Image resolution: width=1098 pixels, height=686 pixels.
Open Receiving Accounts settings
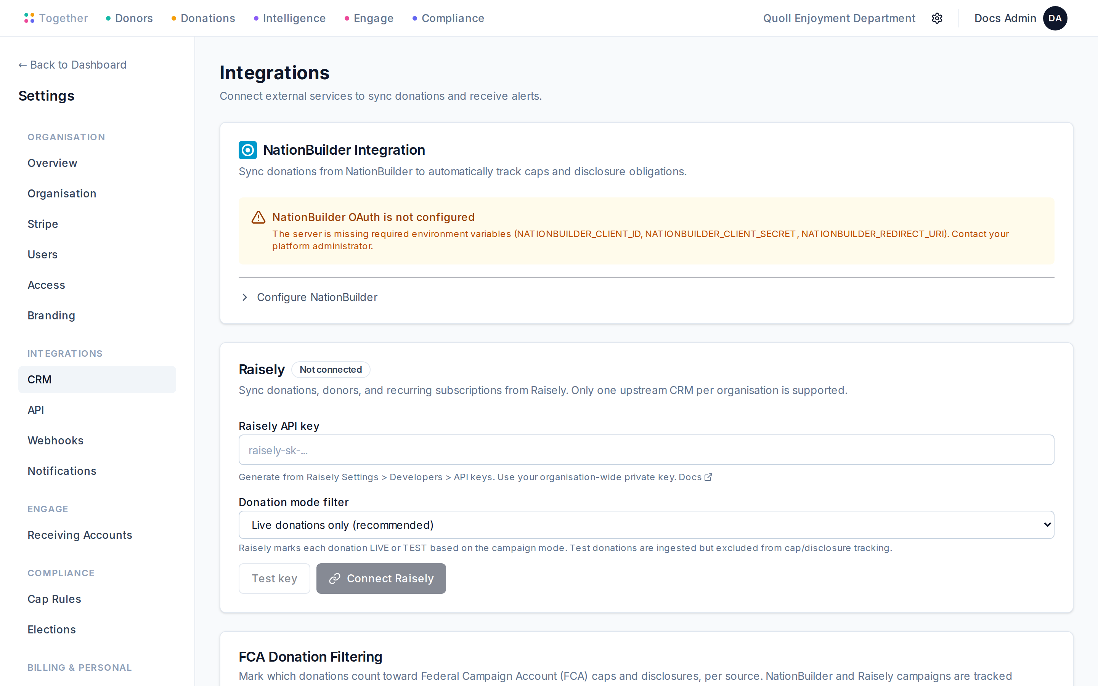[x=97, y=535]
